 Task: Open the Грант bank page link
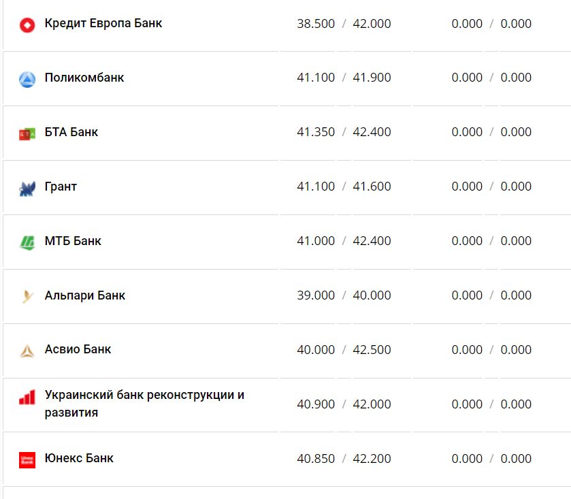pos(61,187)
